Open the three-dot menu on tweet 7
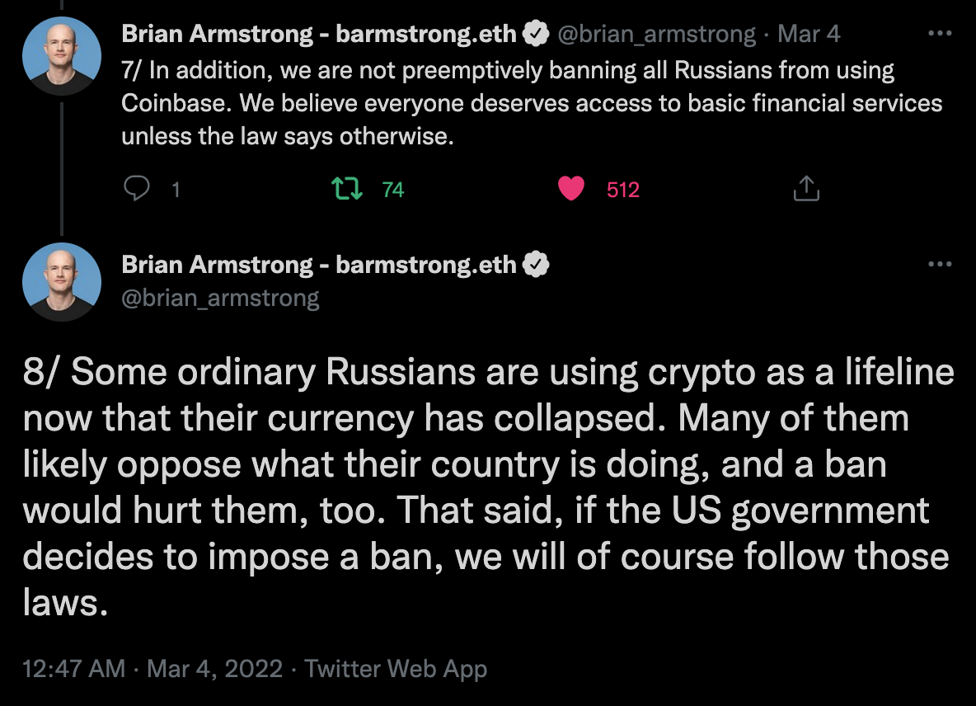Screen dimensions: 976x706 (939, 33)
